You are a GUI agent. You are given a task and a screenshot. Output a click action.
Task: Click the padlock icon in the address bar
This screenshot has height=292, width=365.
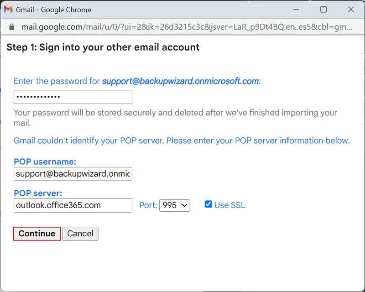pyautogui.click(x=11, y=27)
